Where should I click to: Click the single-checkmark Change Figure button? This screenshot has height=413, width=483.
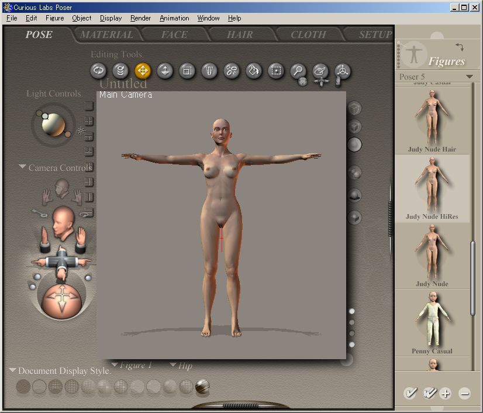click(x=410, y=393)
